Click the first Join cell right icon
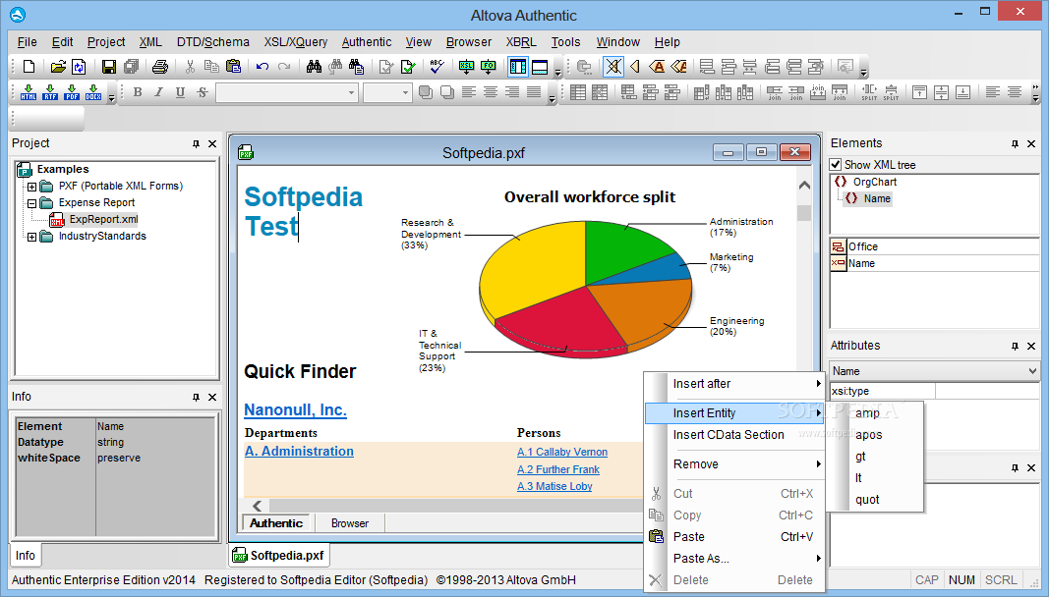1049x597 pixels. 774,92
